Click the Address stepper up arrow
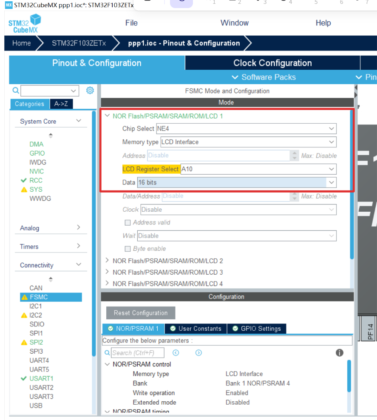 295,153
